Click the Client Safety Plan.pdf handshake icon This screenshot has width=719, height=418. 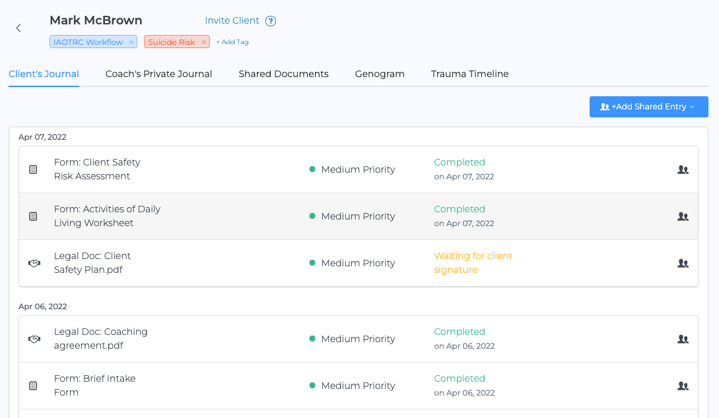34,263
